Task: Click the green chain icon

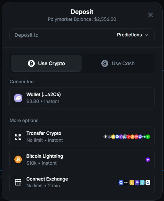Action: (148, 137)
